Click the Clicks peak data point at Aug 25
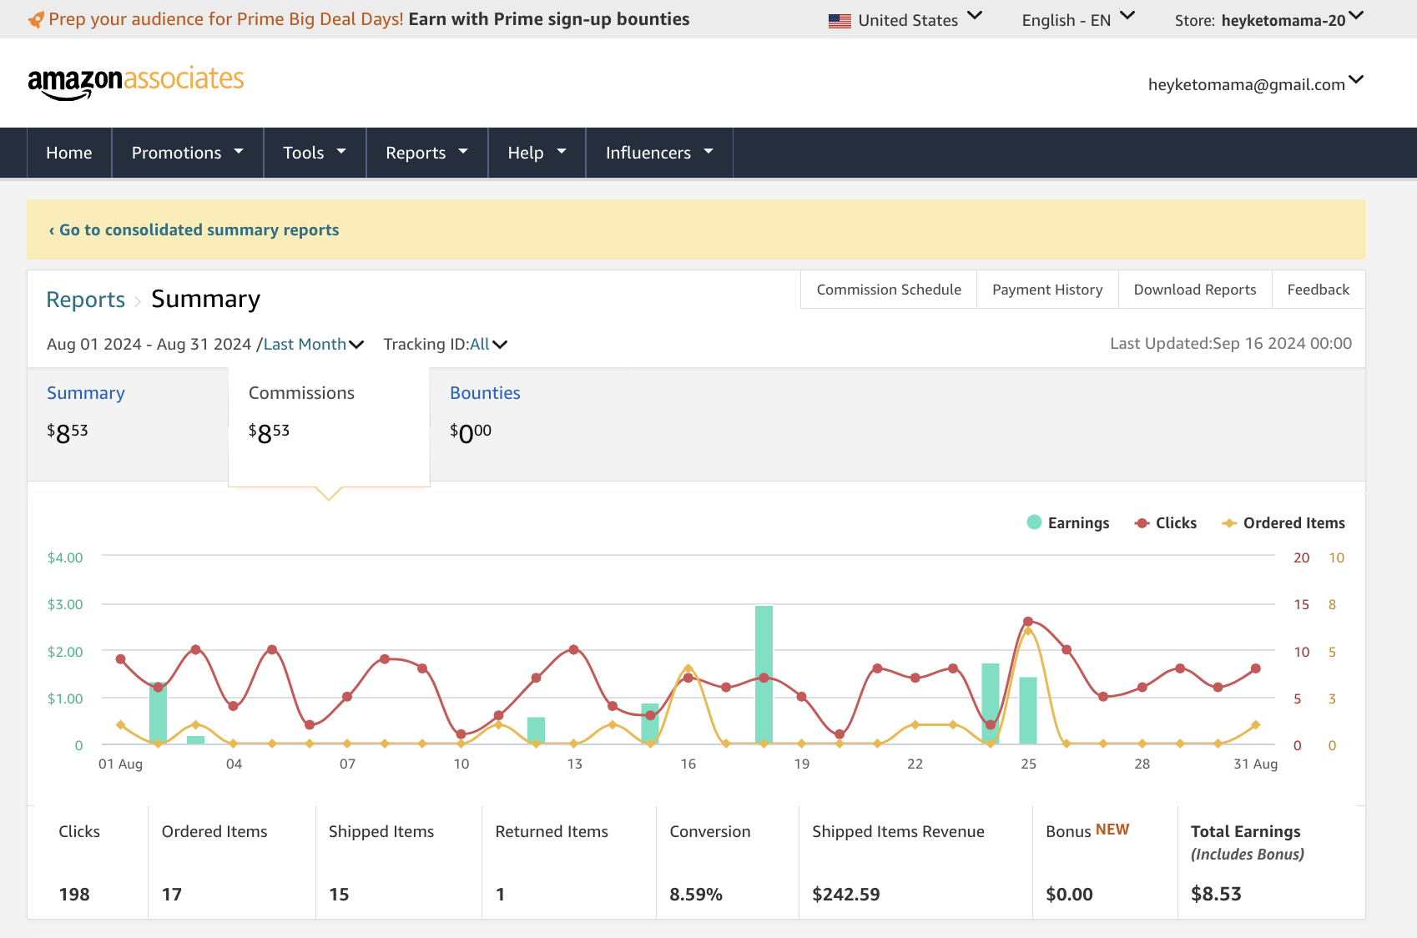This screenshot has height=938, width=1417. [1028, 622]
